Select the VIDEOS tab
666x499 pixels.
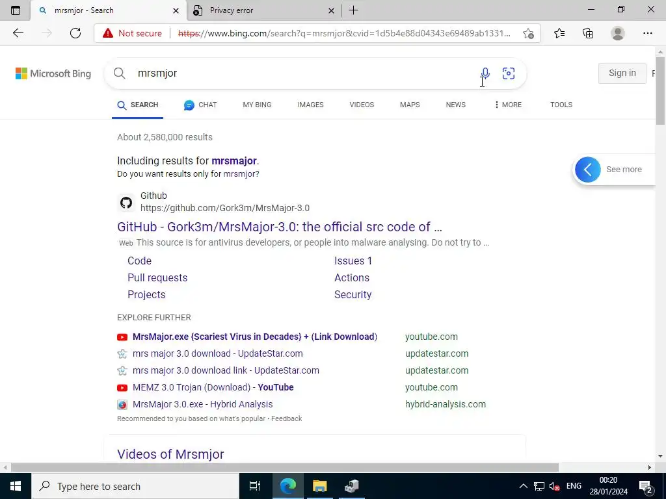click(362, 105)
